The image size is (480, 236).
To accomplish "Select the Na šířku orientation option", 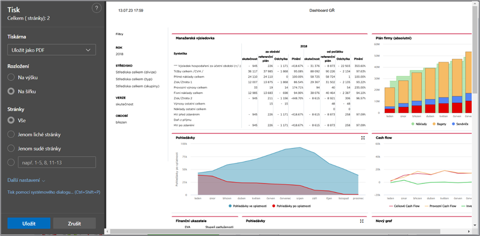I will 11,91.
